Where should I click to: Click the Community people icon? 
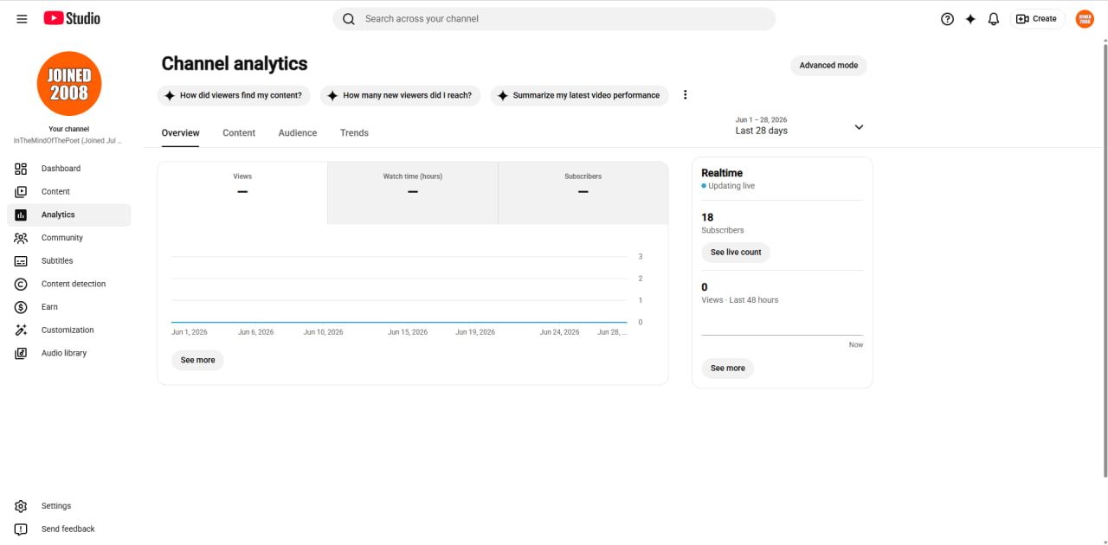pyautogui.click(x=21, y=238)
